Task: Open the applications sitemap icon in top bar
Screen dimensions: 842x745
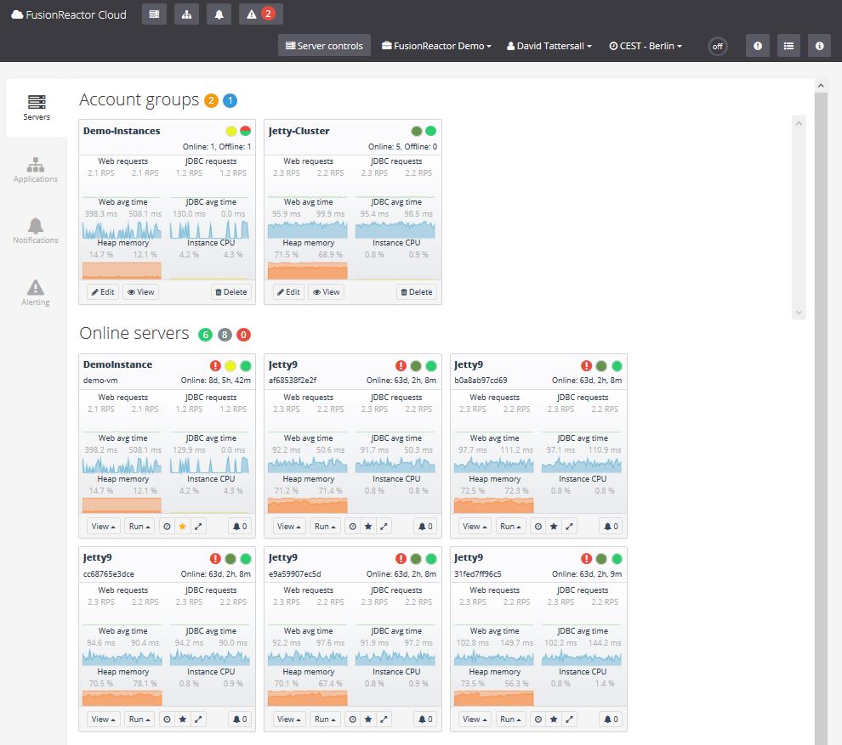Action: pos(186,14)
